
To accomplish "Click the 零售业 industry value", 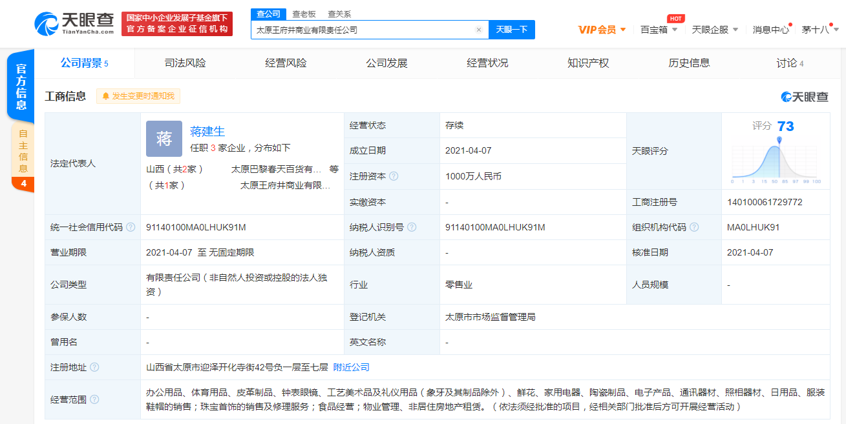I will 459,285.
